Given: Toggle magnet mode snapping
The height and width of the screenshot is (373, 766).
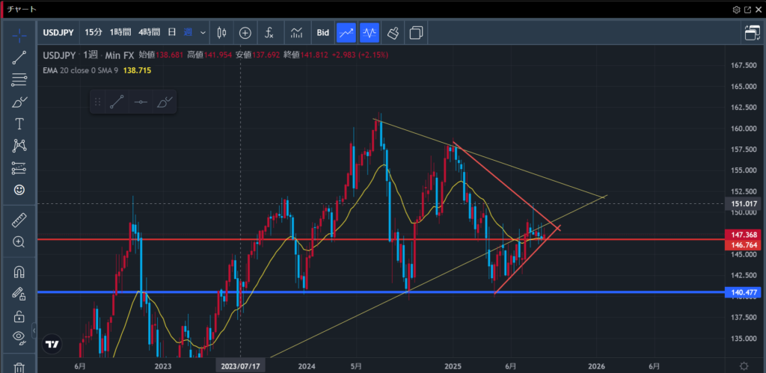Looking at the screenshot, I should pyautogui.click(x=19, y=272).
